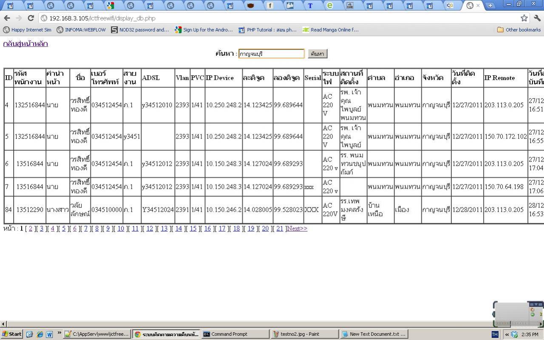Close the active browser tab

[478, 6]
